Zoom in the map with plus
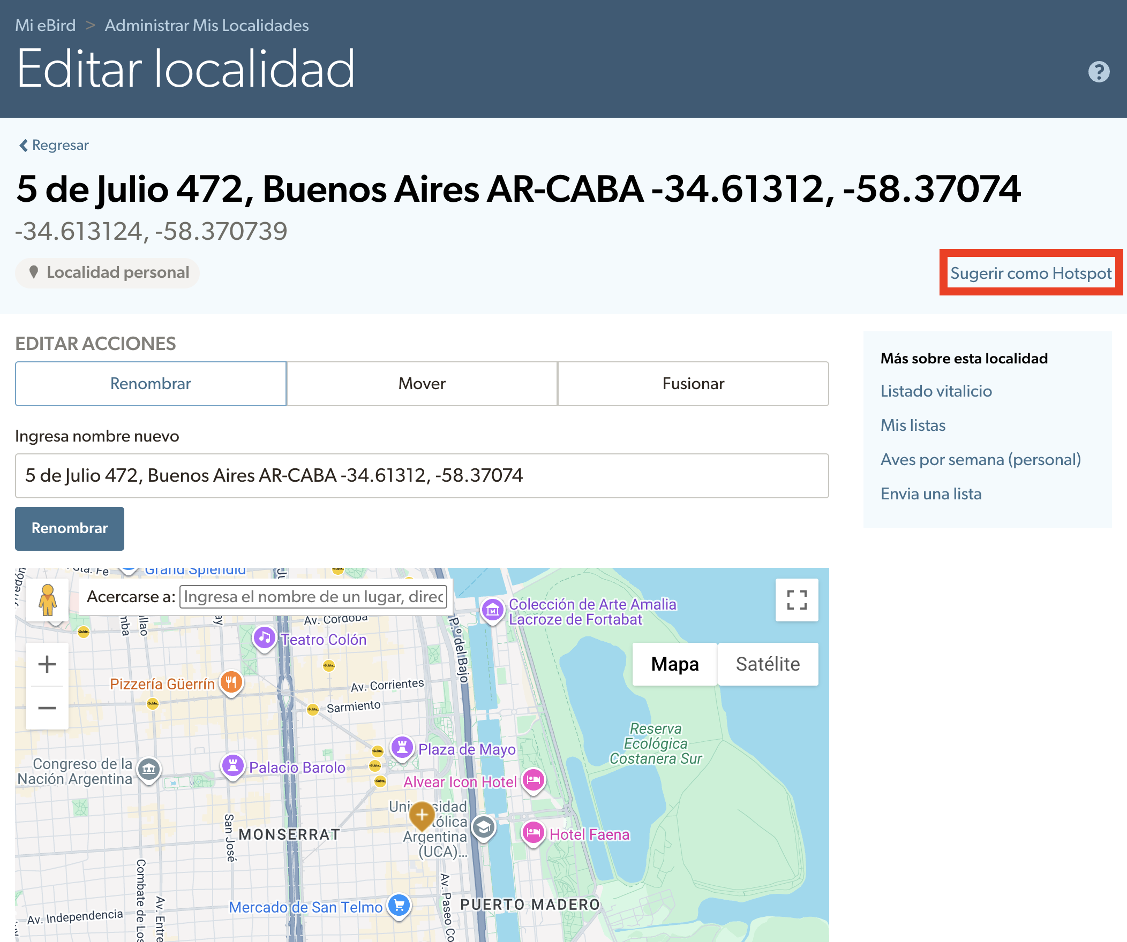 click(47, 664)
